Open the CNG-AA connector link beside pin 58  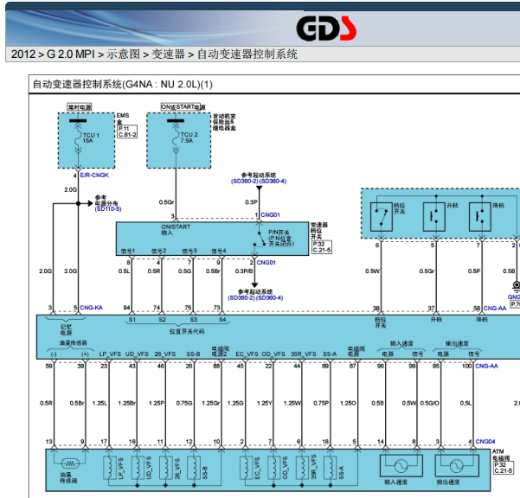pyautogui.click(x=495, y=309)
